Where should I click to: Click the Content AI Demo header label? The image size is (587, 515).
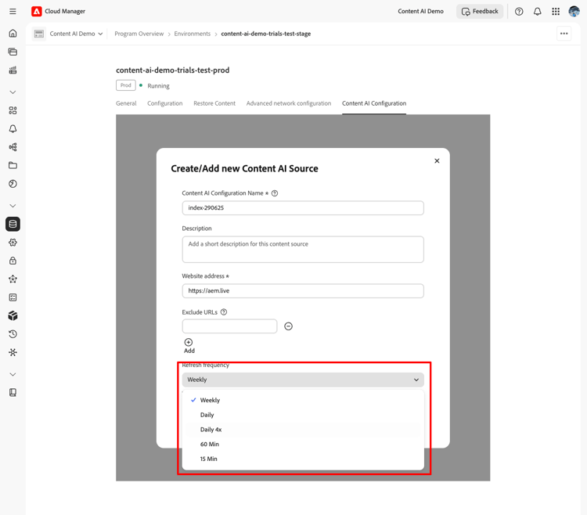pos(420,11)
